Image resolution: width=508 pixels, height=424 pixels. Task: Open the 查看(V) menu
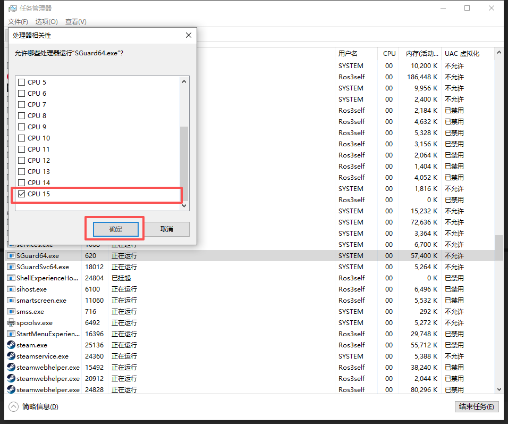pos(76,22)
